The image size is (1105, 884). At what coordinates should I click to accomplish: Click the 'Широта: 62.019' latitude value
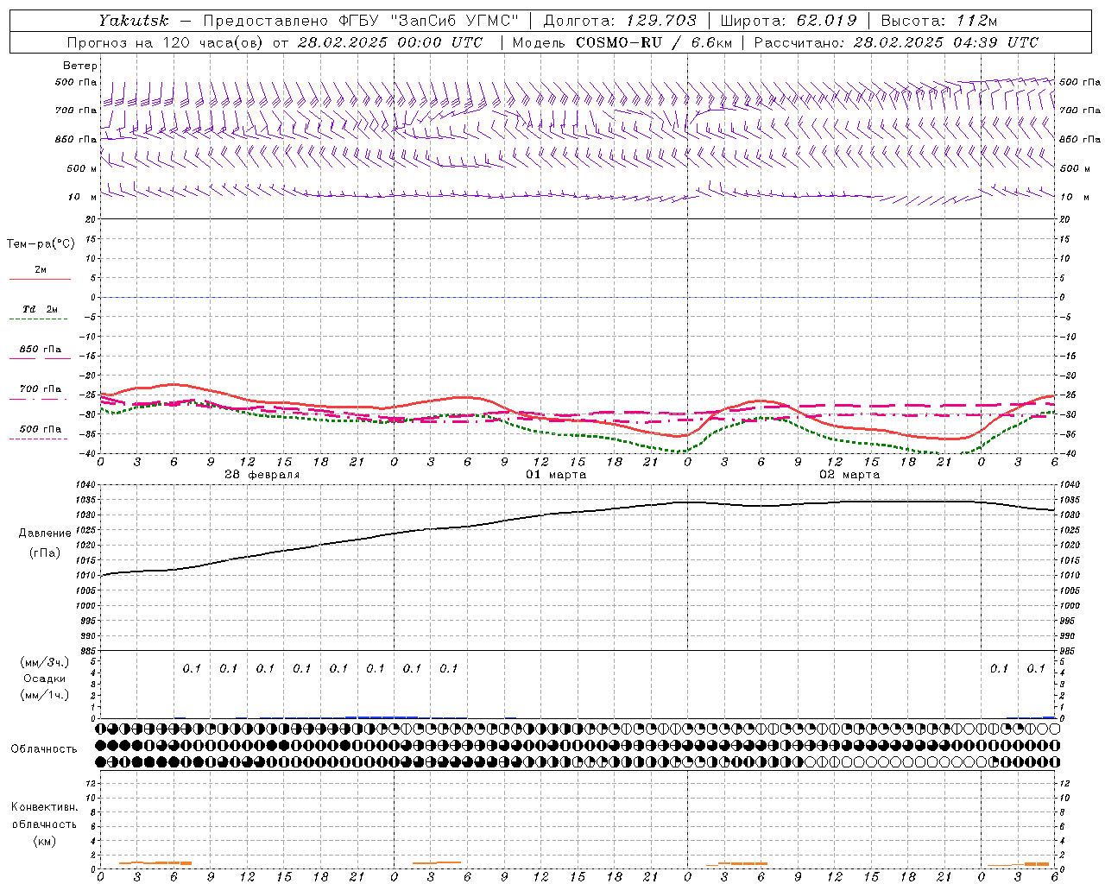coord(788,21)
